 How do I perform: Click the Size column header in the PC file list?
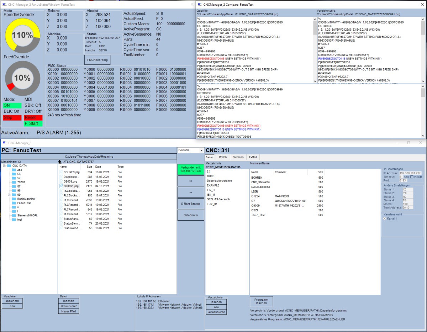(x=87, y=167)
